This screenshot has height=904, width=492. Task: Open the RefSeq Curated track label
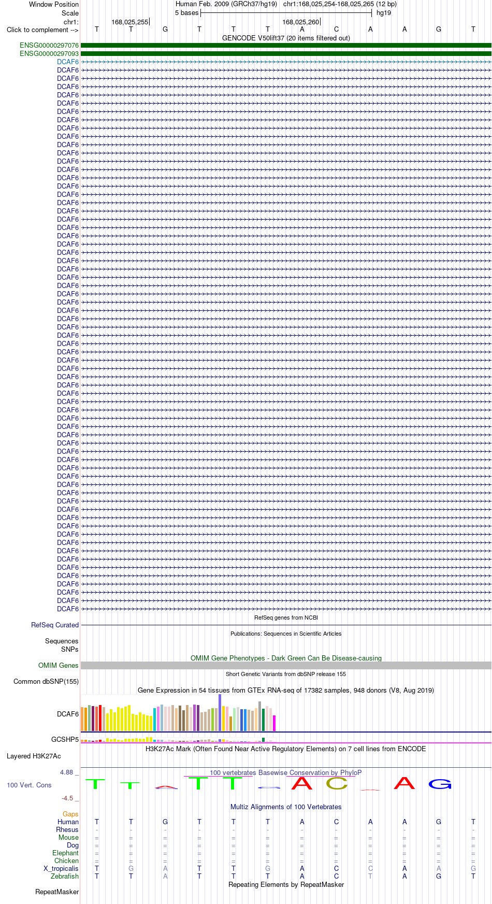(55, 625)
